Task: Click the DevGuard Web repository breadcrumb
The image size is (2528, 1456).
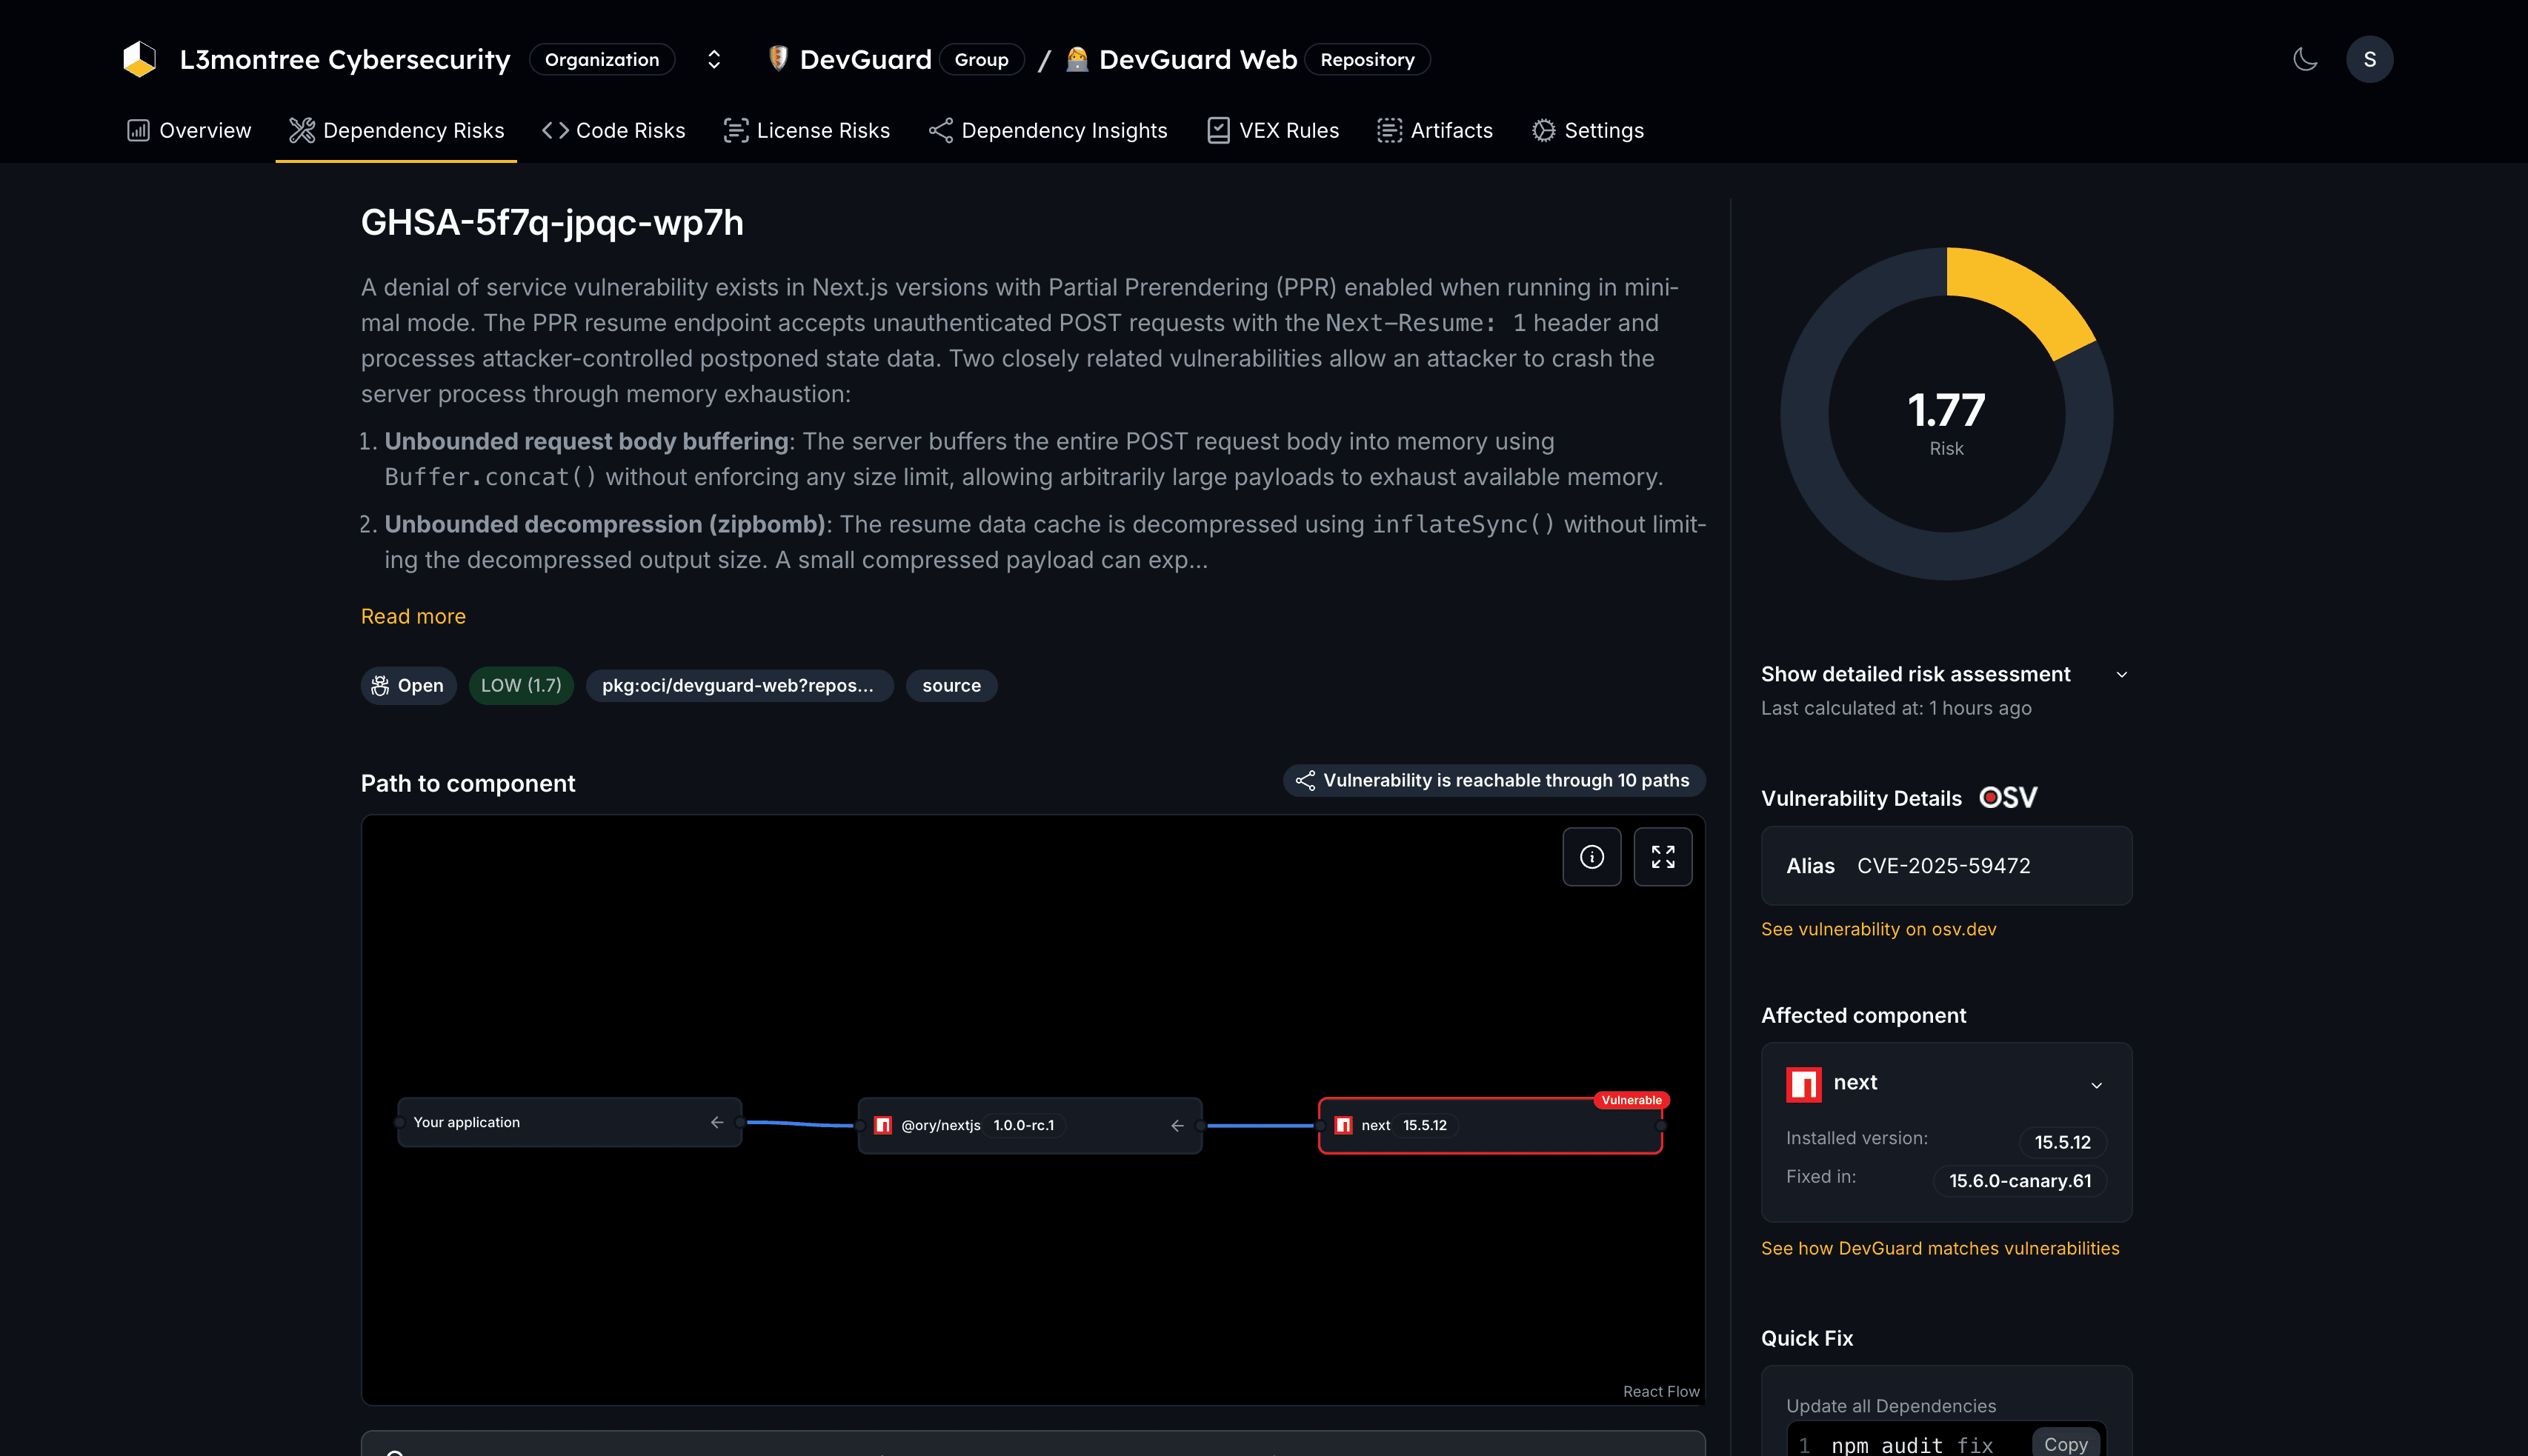Action: pos(1197,59)
